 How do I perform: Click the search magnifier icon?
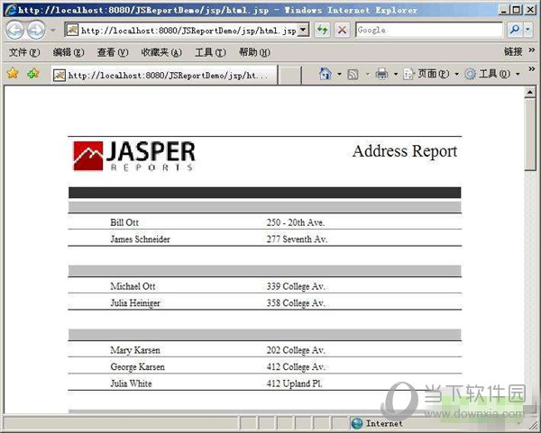pos(515,30)
